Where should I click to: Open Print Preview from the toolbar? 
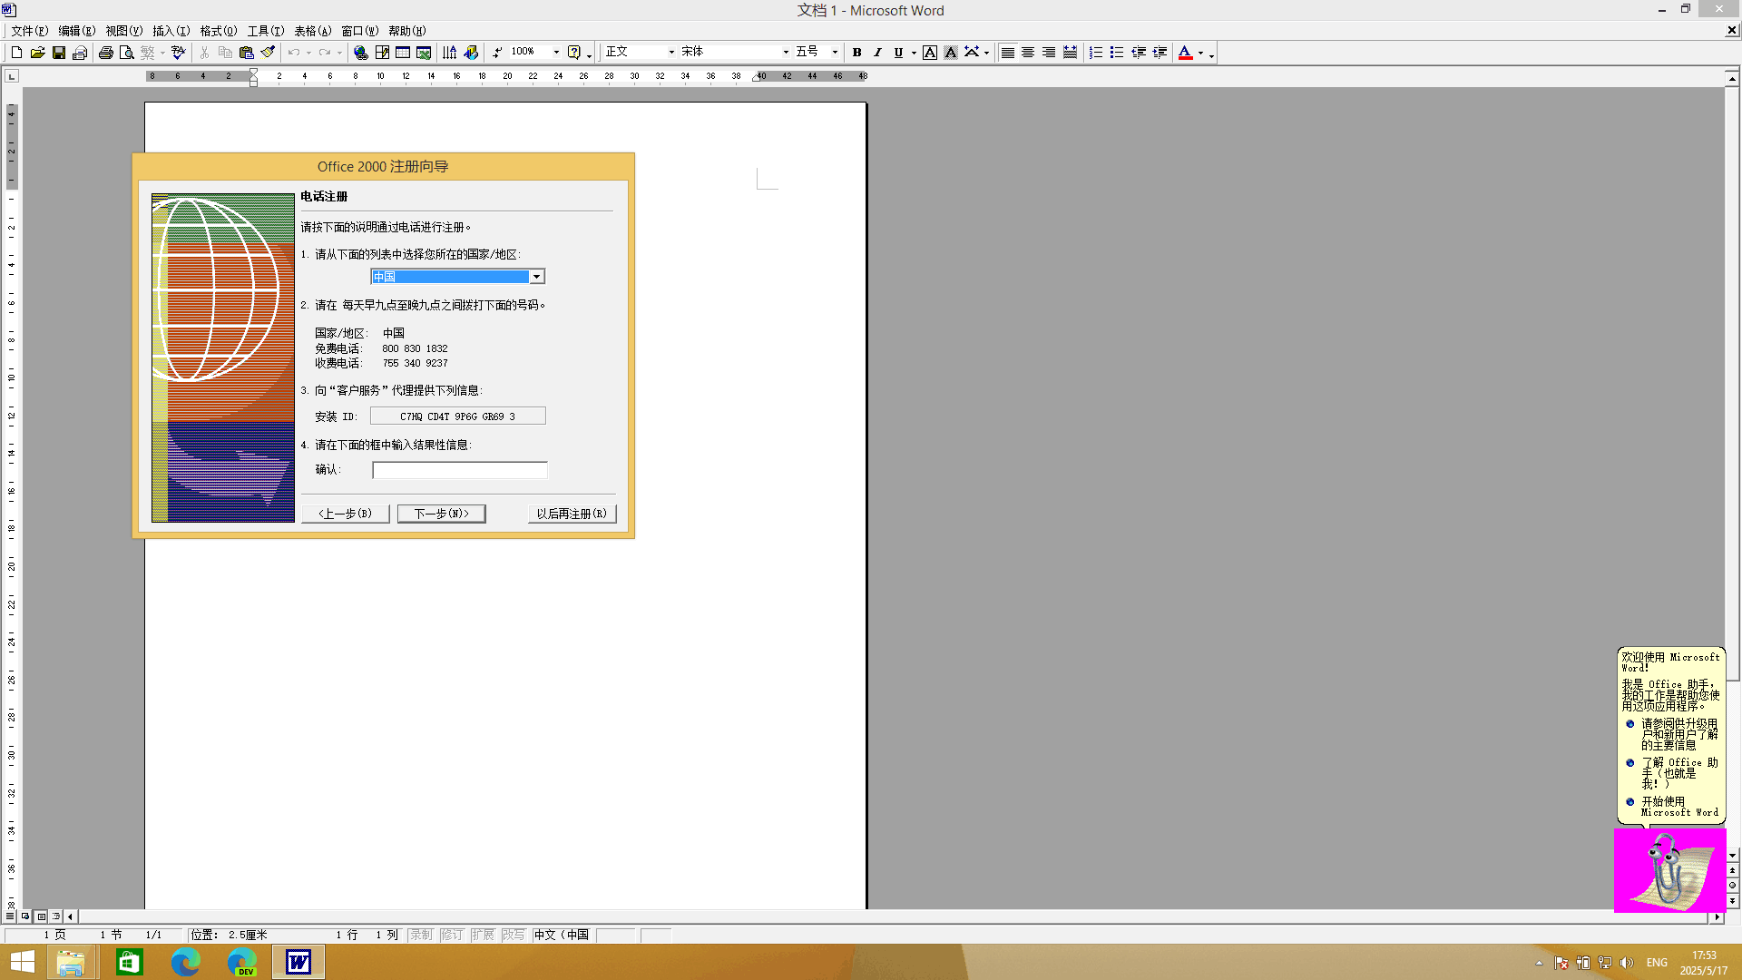pos(127,53)
